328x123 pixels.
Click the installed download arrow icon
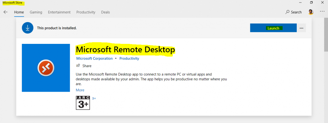(x=28, y=28)
